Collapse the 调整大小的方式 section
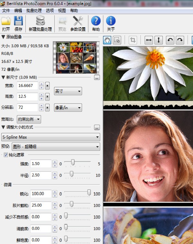193x244 pixels. coord(3,127)
